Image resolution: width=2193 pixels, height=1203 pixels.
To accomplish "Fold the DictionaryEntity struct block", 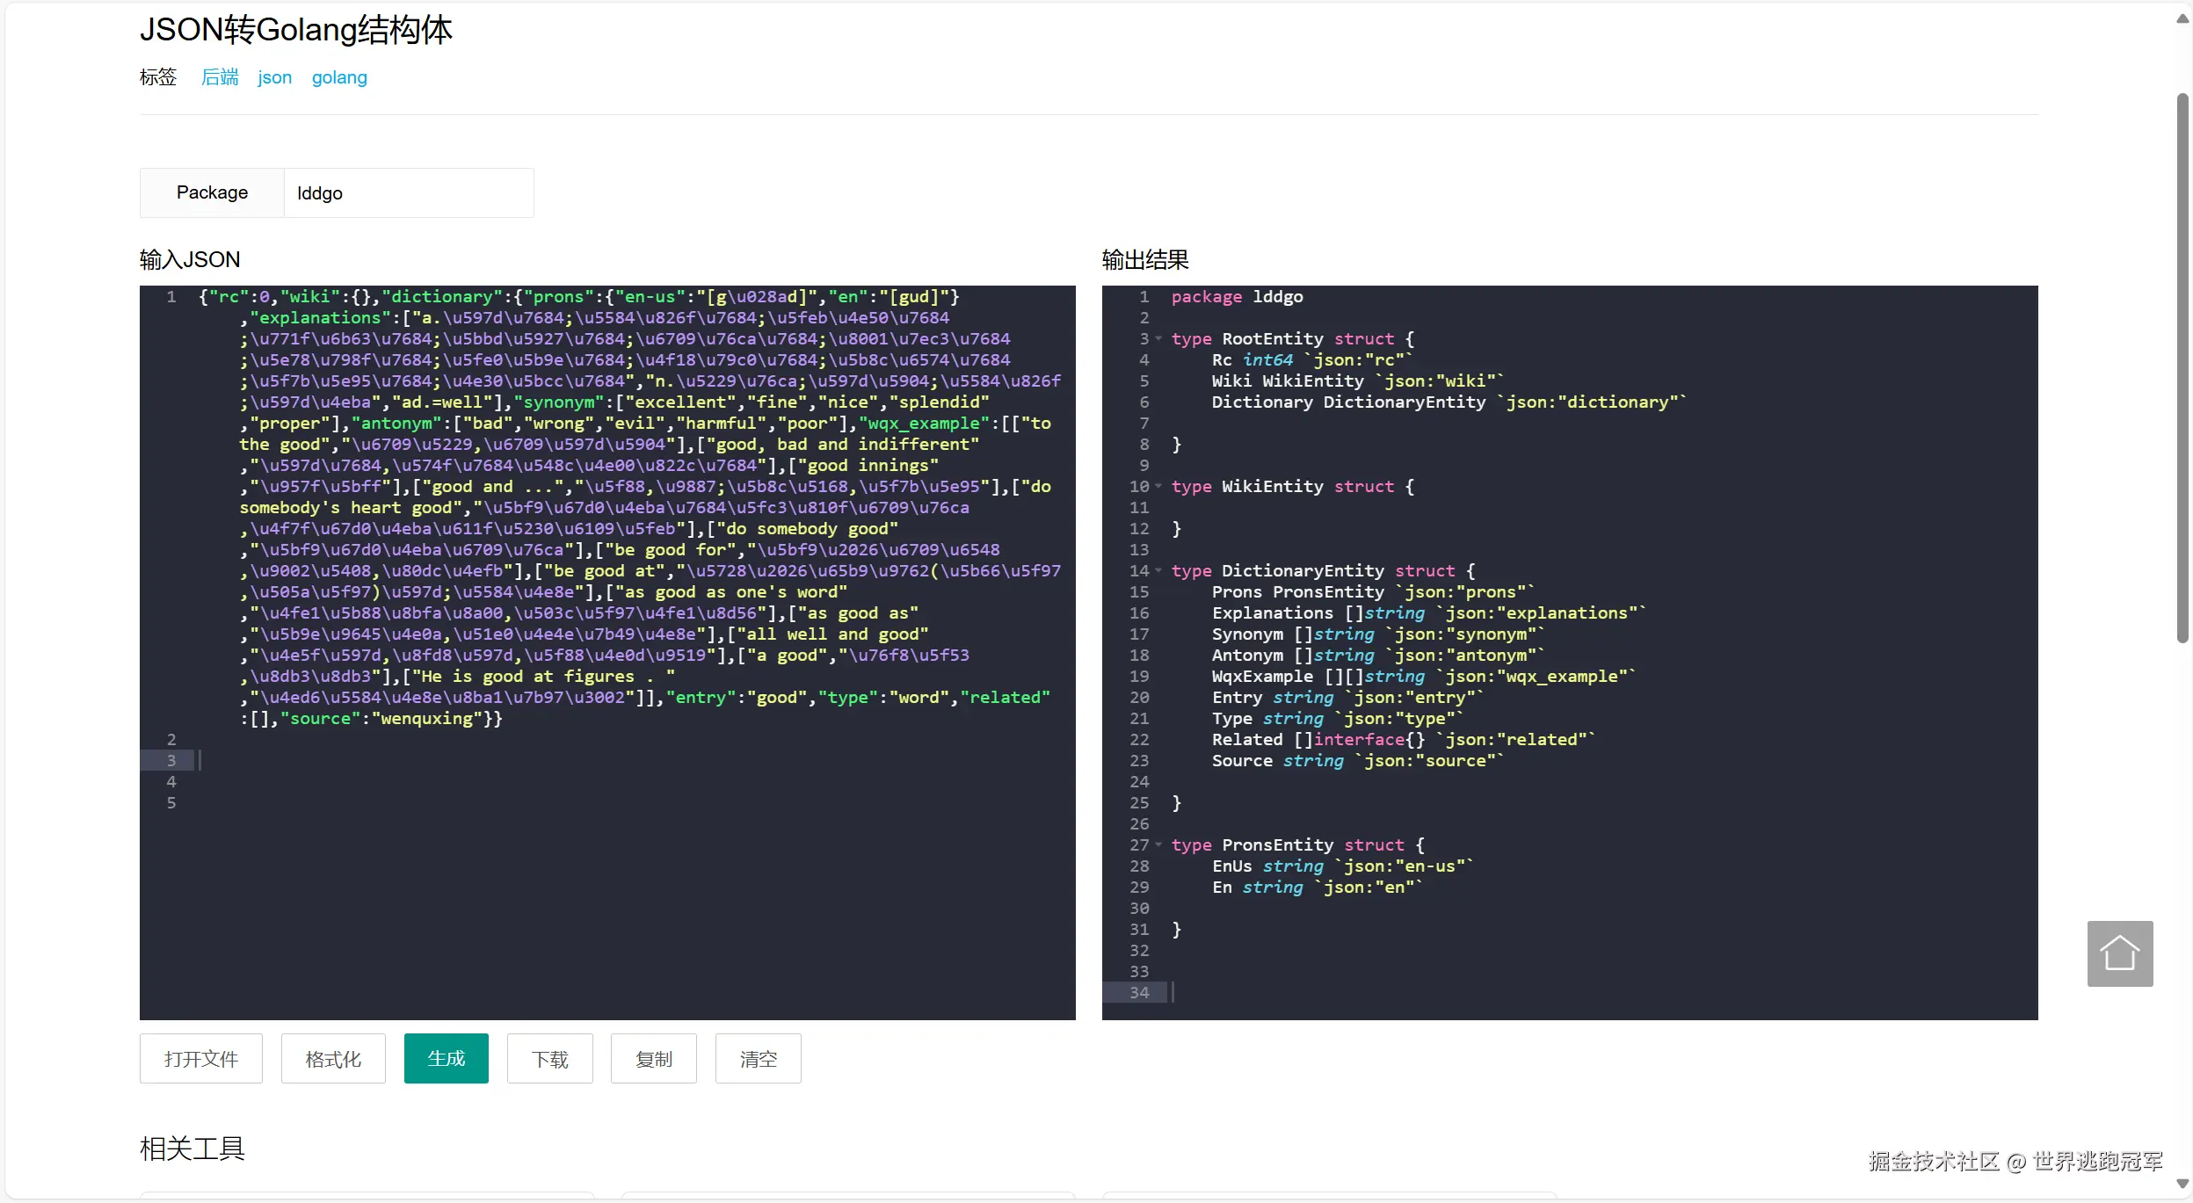I will (x=1158, y=571).
